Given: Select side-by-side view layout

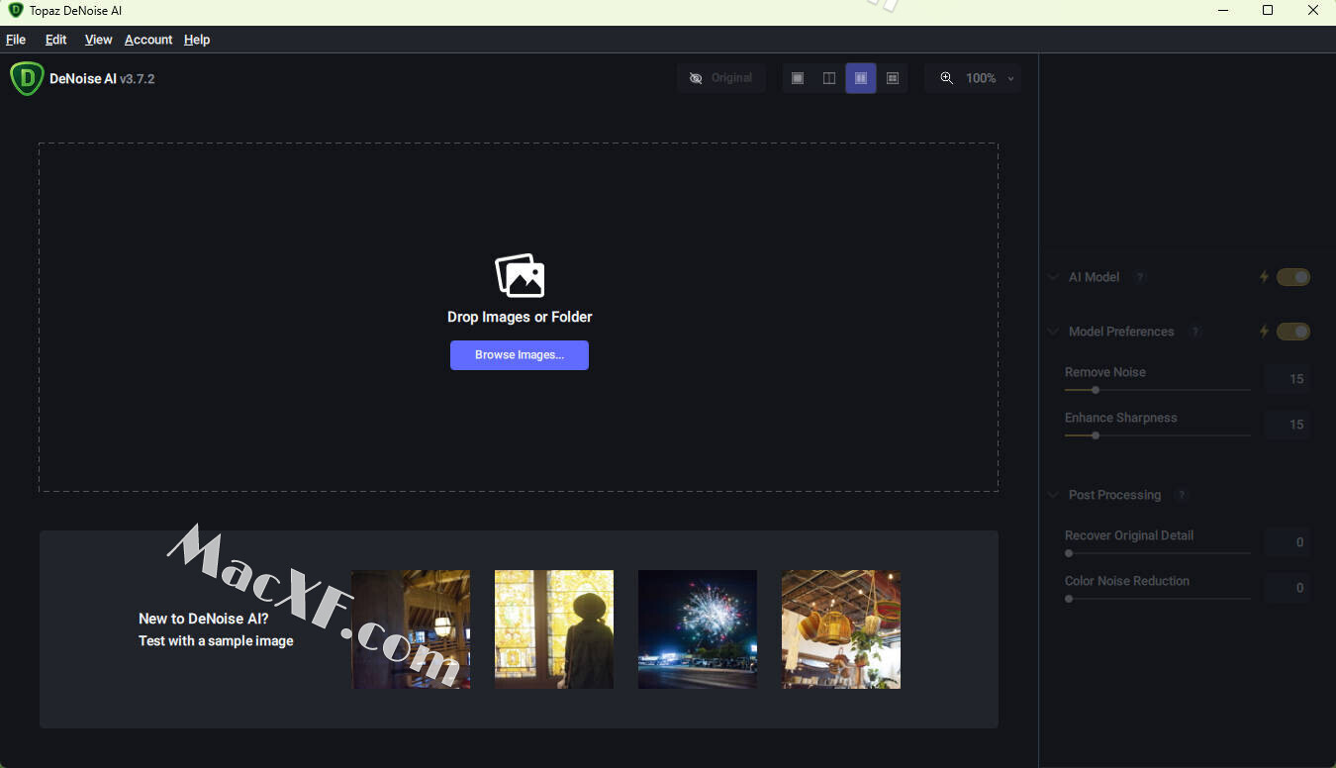Looking at the screenshot, I should [861, 78].
